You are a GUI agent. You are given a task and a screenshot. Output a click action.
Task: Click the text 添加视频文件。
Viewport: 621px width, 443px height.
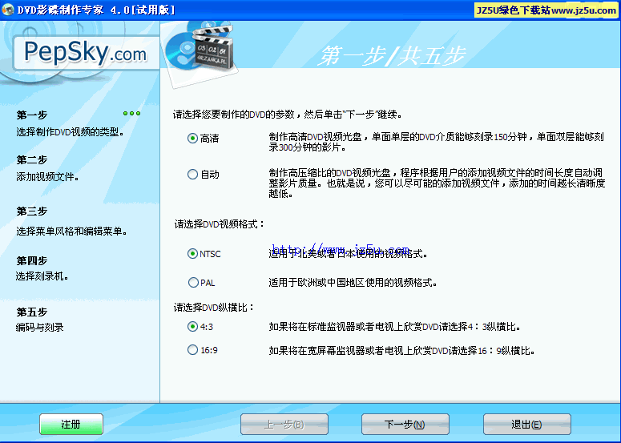click(47, 177)
